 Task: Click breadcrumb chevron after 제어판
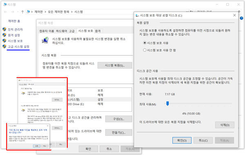45,12
